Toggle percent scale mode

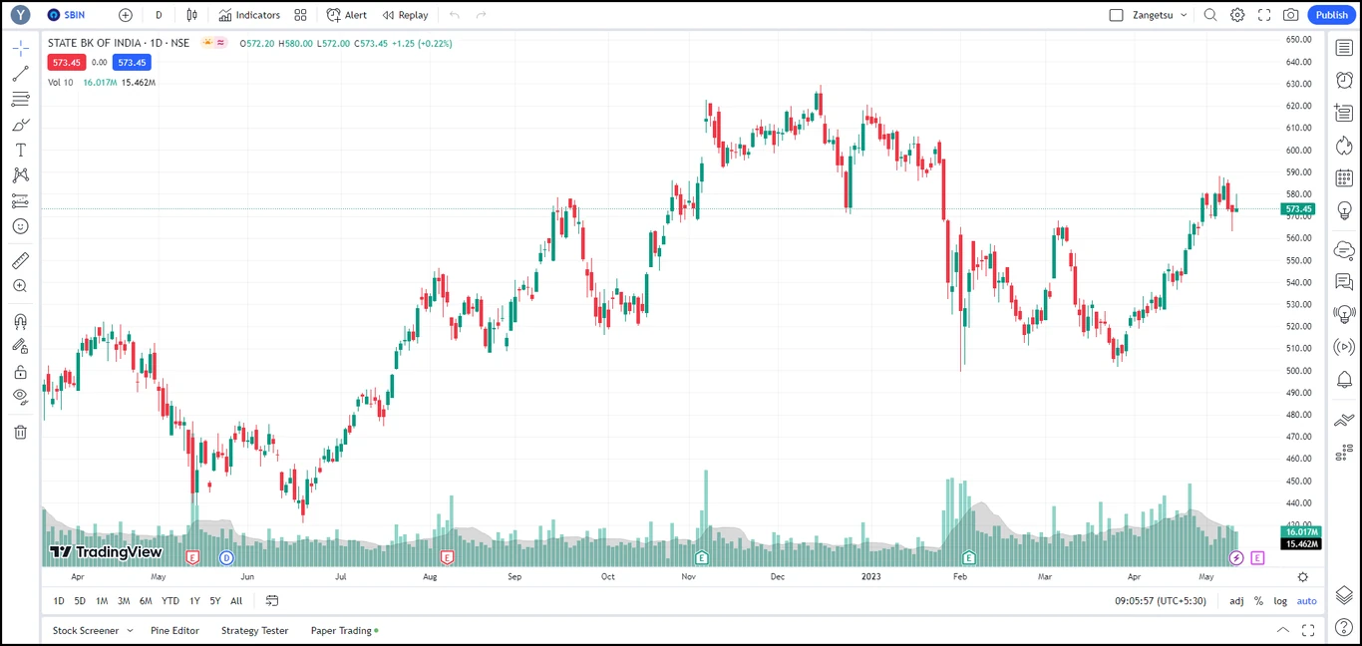pyautogui.click(x=1258, y=601)
